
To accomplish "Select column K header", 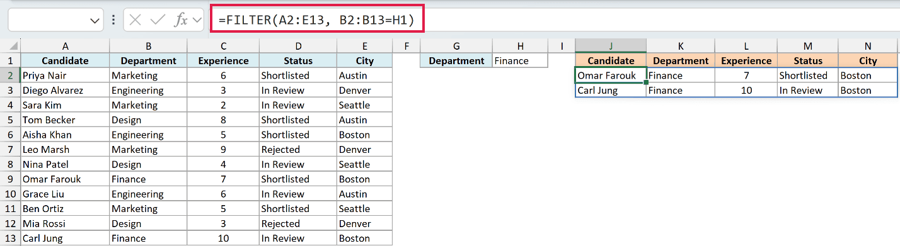I will click(x=681, y=46).
